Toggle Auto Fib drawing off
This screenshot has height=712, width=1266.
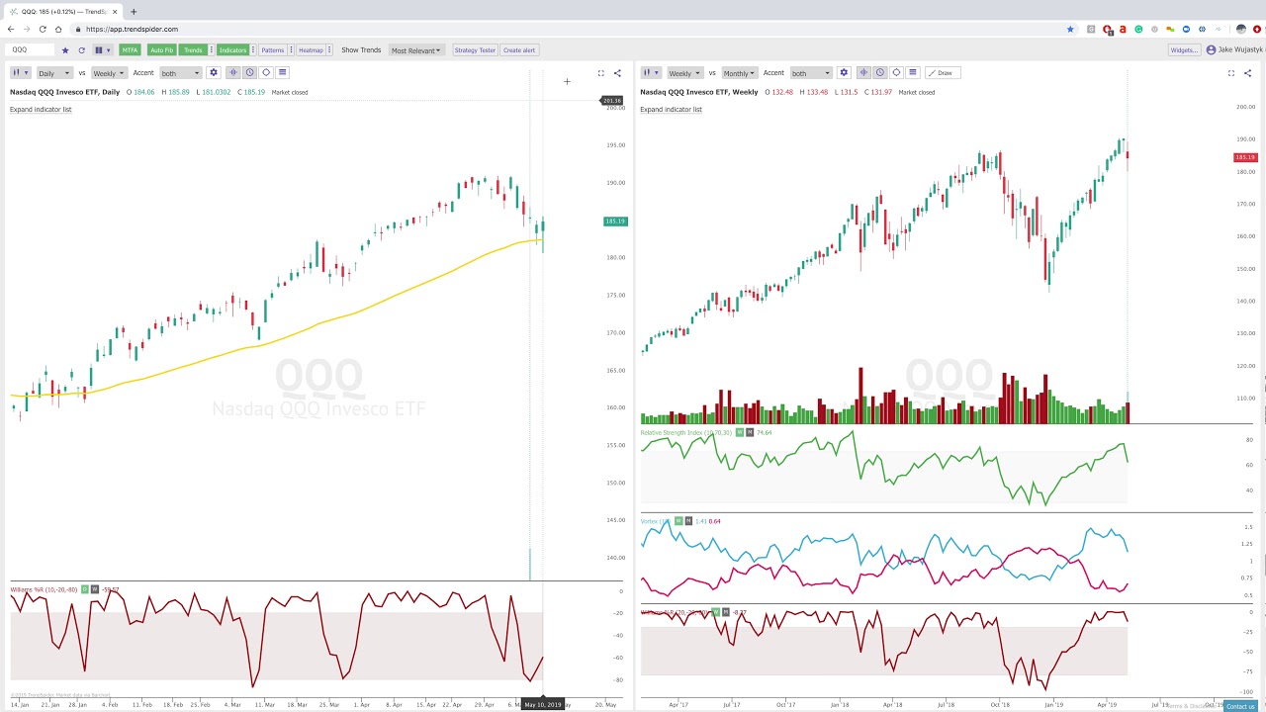pos(161,50)
